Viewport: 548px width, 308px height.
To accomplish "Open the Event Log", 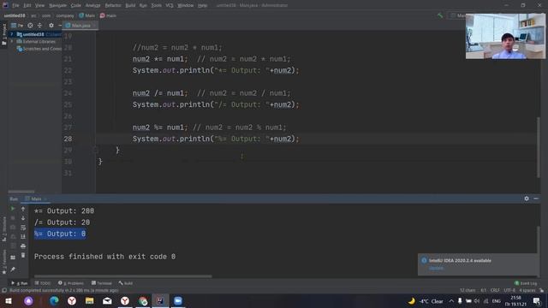I will (x=526, y=283).
